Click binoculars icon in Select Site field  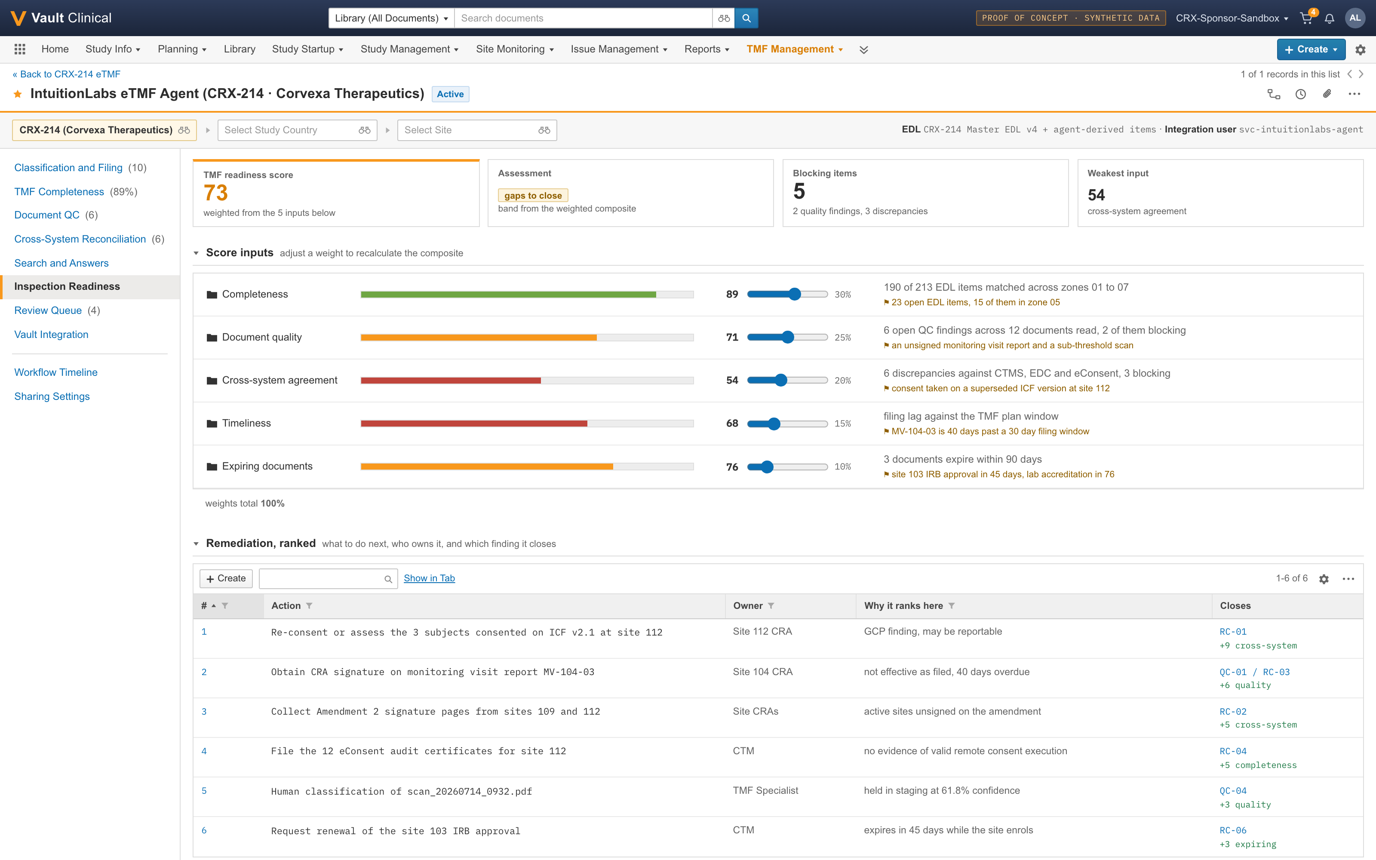click(x=544, y=130)
